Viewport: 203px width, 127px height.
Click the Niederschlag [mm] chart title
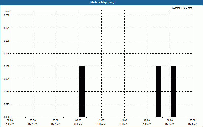point(102,2)
